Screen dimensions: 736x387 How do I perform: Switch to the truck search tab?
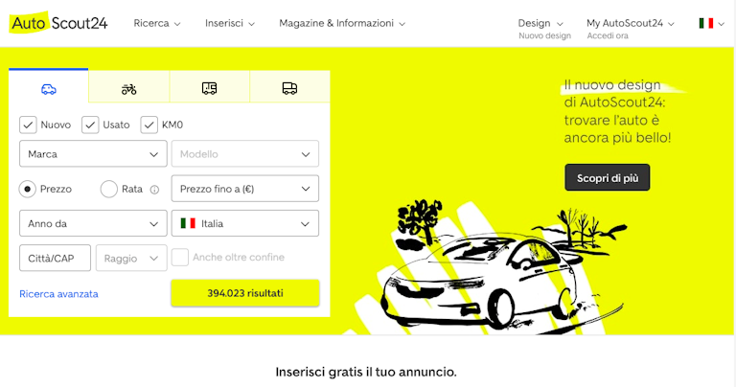click(x=289, y=88)
